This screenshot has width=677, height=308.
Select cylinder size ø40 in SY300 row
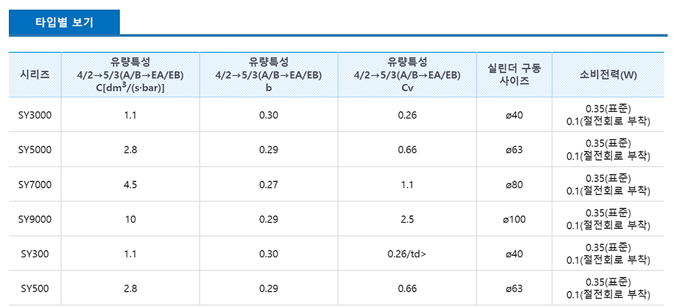515,254
